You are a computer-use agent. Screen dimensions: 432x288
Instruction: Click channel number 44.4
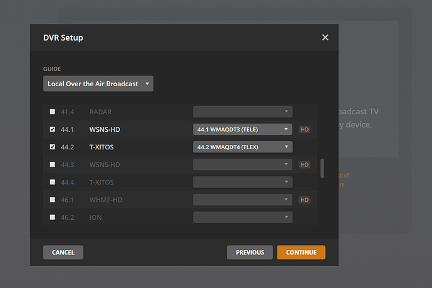67,182
